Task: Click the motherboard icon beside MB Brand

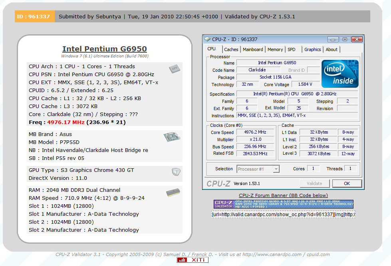Action: (172, 136)
